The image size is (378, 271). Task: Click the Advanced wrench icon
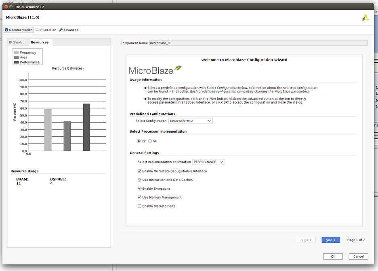[61, 30]
